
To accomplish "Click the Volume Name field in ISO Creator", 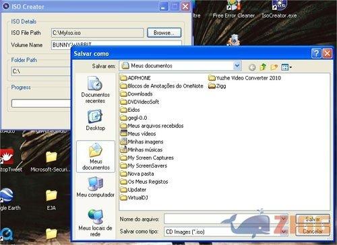I will [117, 44].
